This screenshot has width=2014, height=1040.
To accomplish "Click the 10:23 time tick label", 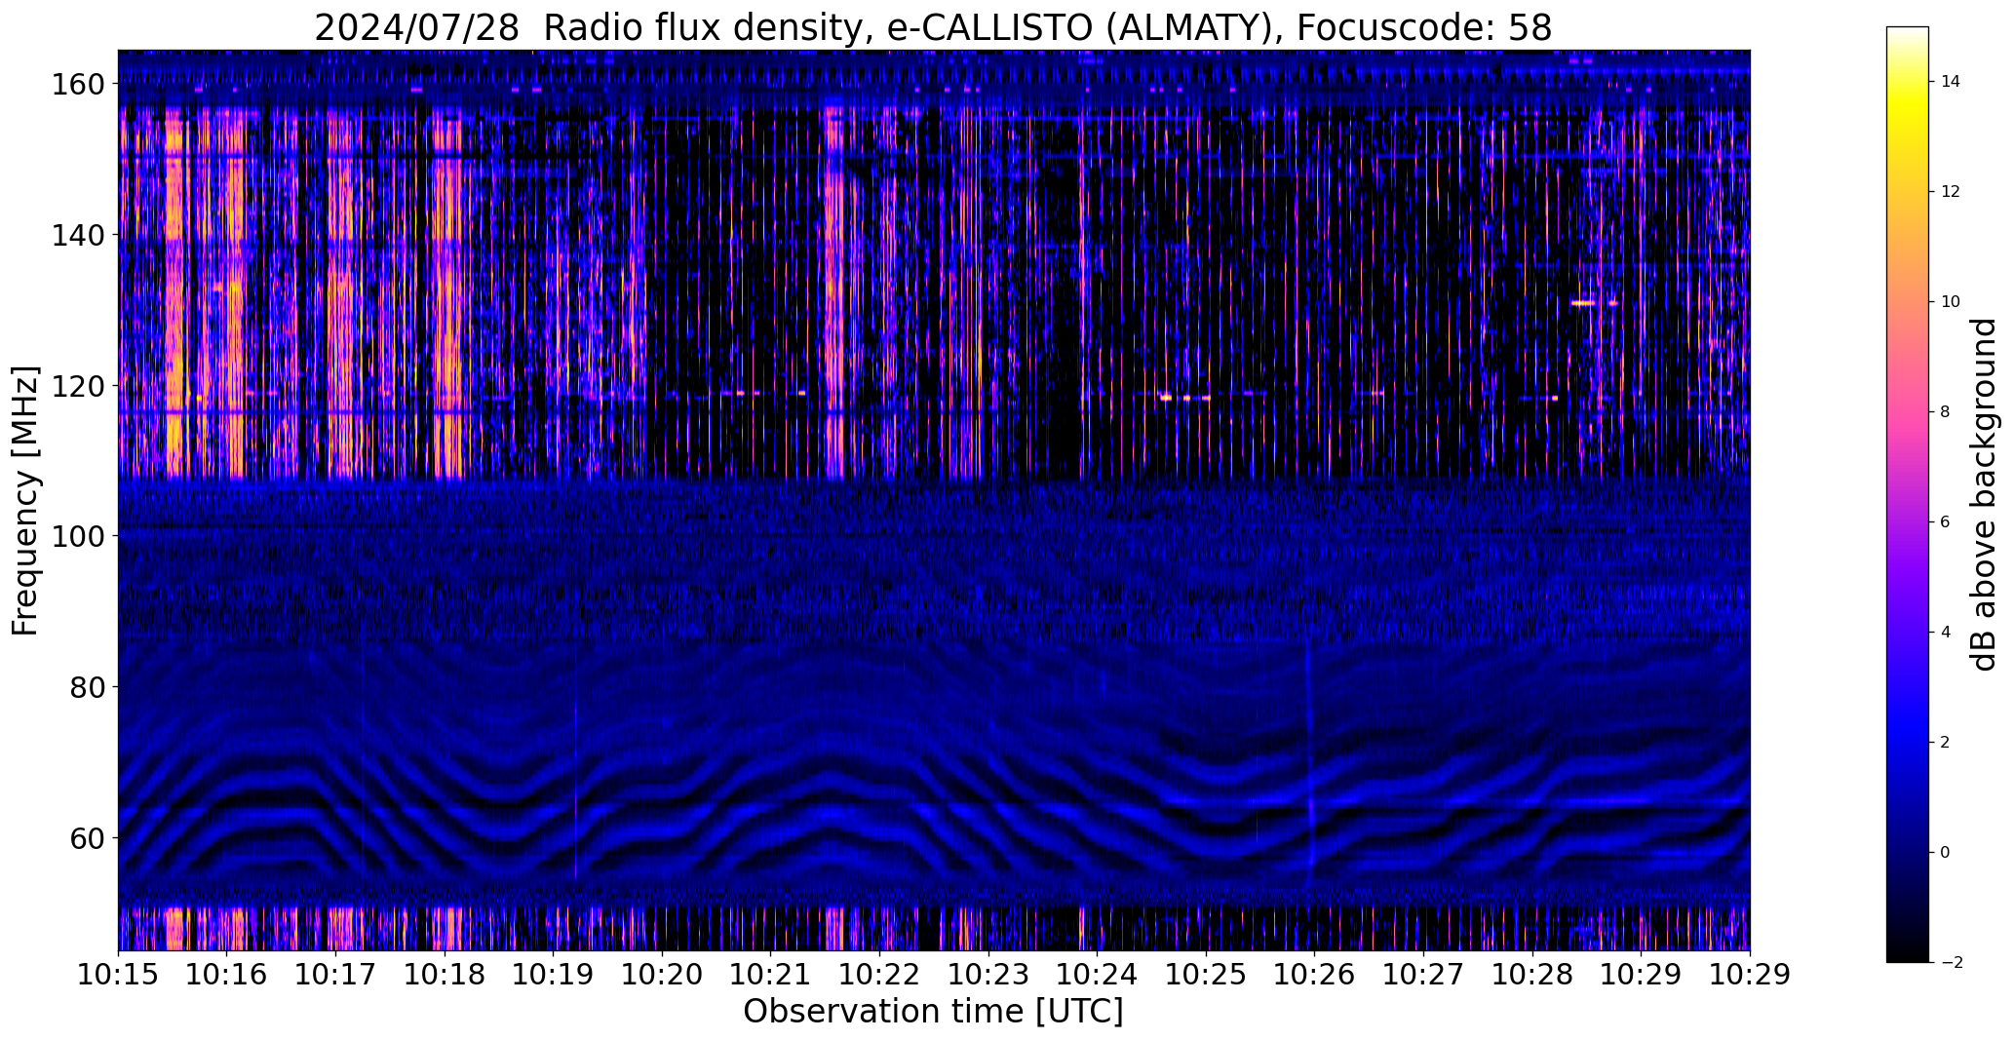I will click(988, 975).
